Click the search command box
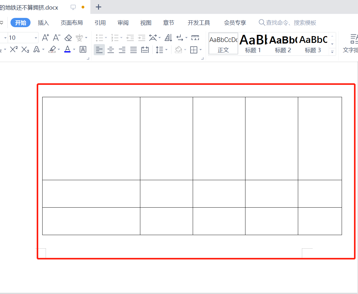This screenshot has height=294, width=358. pyautogui.click(x=287, y=23)
